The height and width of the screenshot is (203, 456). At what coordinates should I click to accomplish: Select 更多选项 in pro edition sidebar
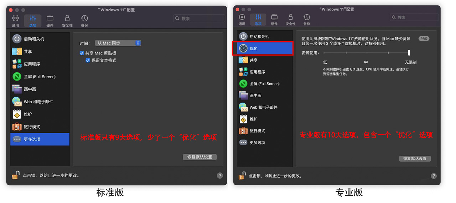coord(265,142)
